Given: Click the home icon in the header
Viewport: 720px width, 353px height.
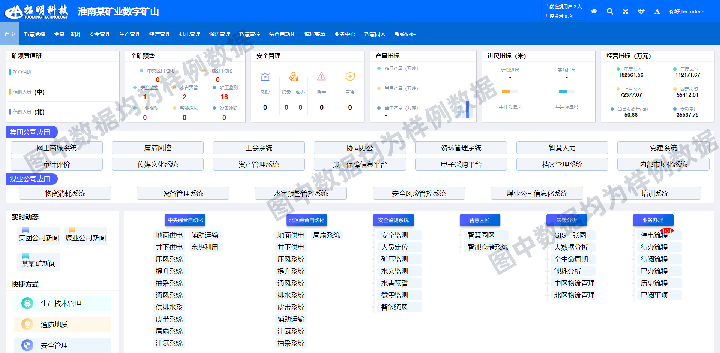Looking at the screenshot, I should pos(594,11).
